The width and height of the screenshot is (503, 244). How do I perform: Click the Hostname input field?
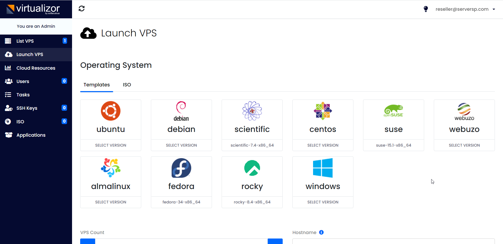[x=393, y=241]
